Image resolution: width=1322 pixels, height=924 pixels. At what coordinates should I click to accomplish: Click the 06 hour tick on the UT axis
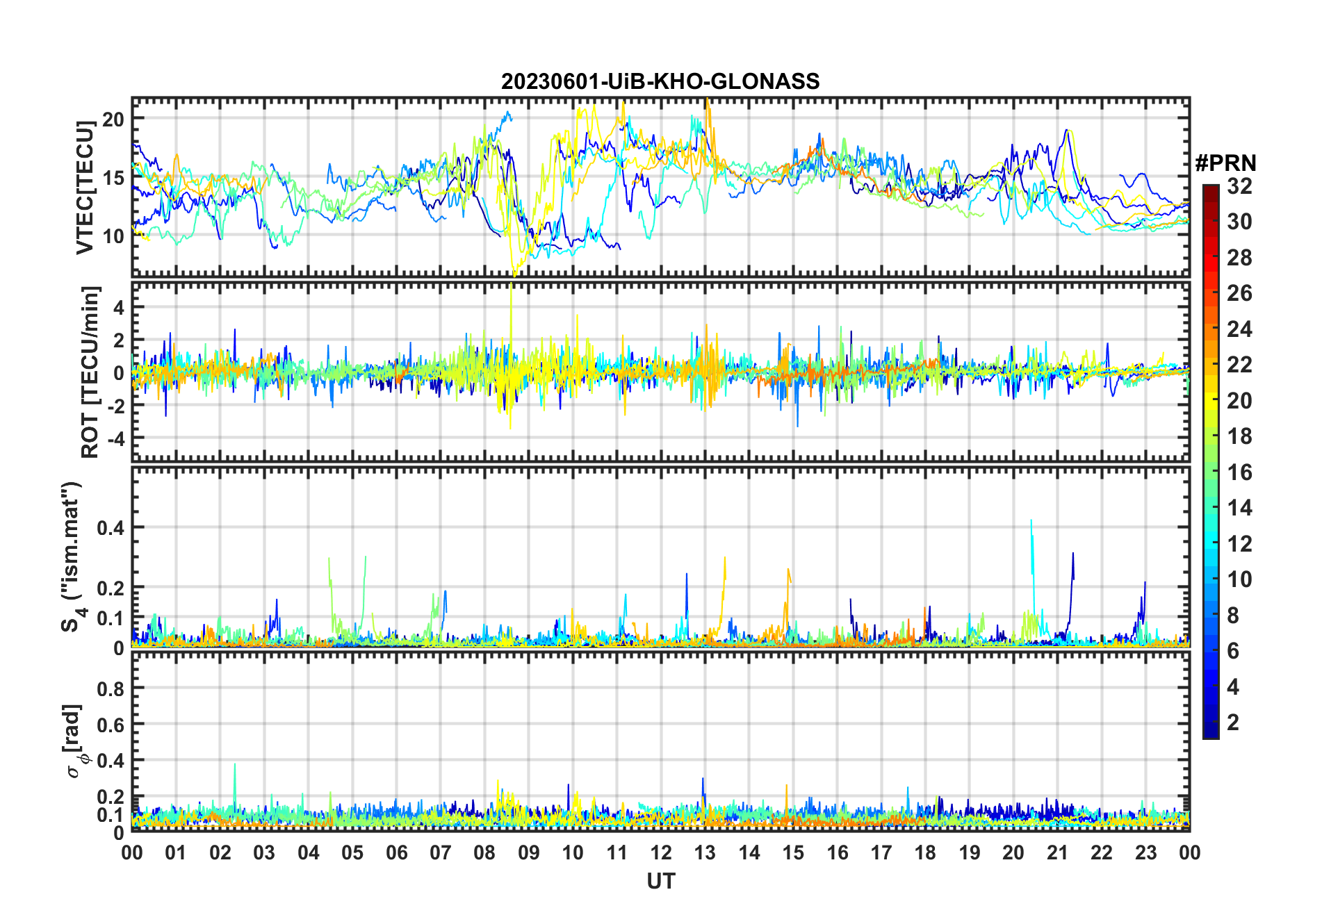pos(396,852)
